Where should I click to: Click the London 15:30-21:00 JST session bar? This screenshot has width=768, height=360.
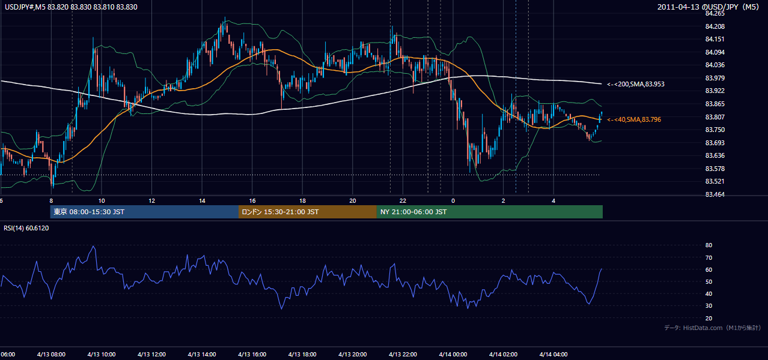(308, 212)
